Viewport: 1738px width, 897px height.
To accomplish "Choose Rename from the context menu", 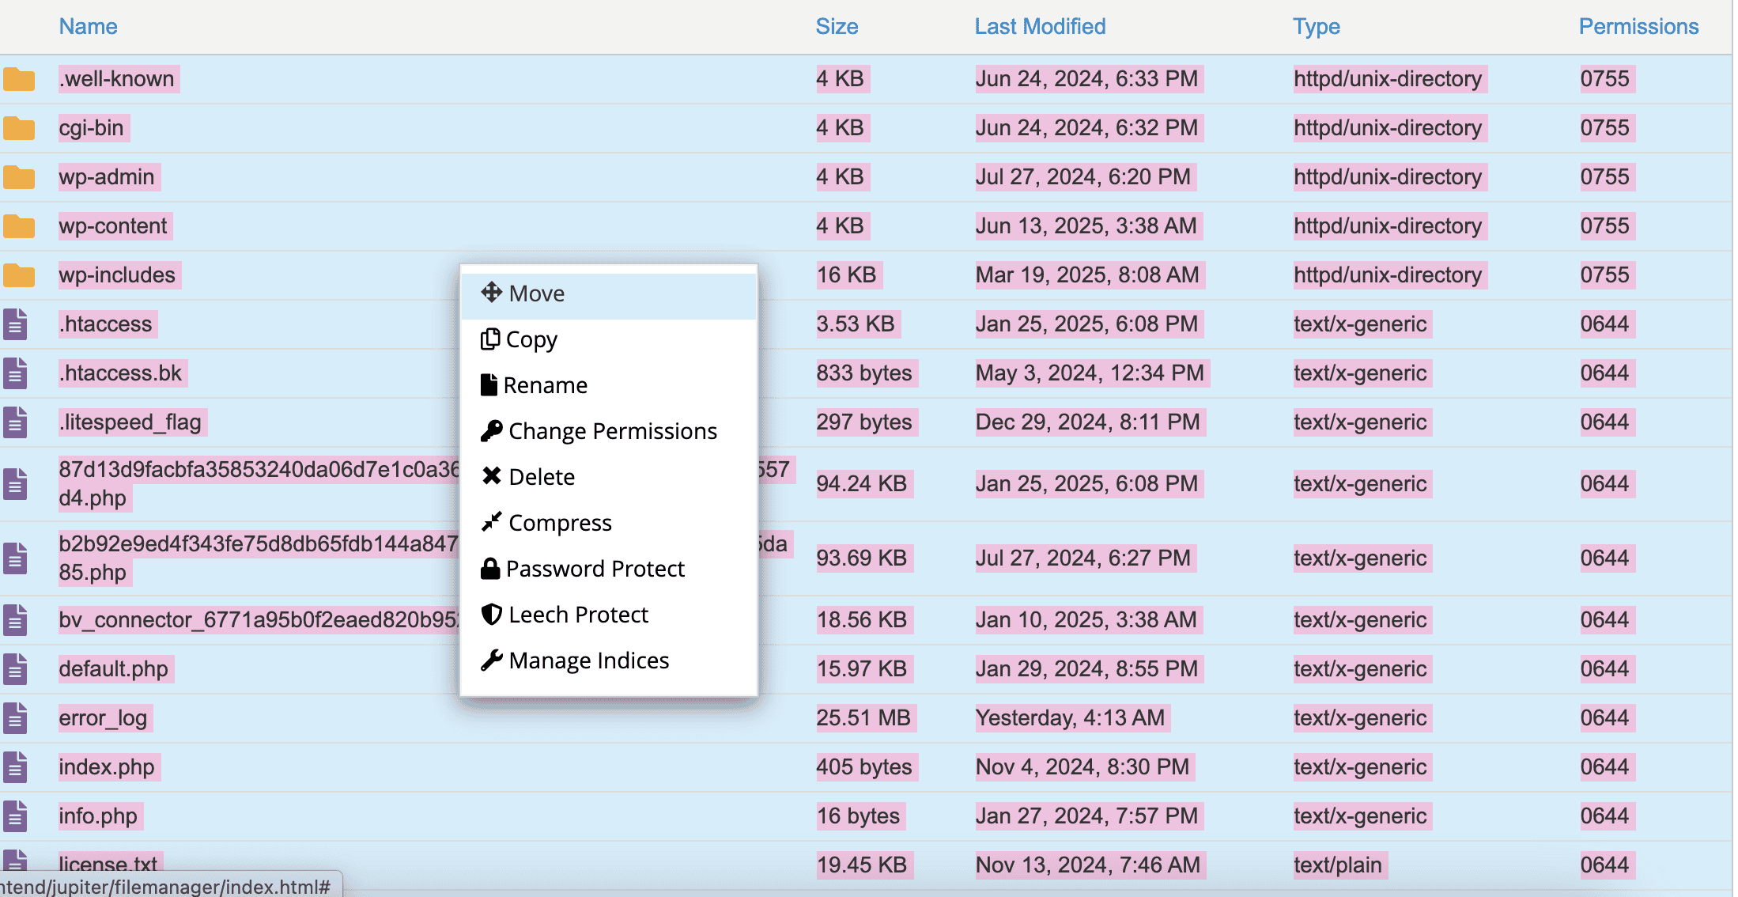I will pos(609,385).
